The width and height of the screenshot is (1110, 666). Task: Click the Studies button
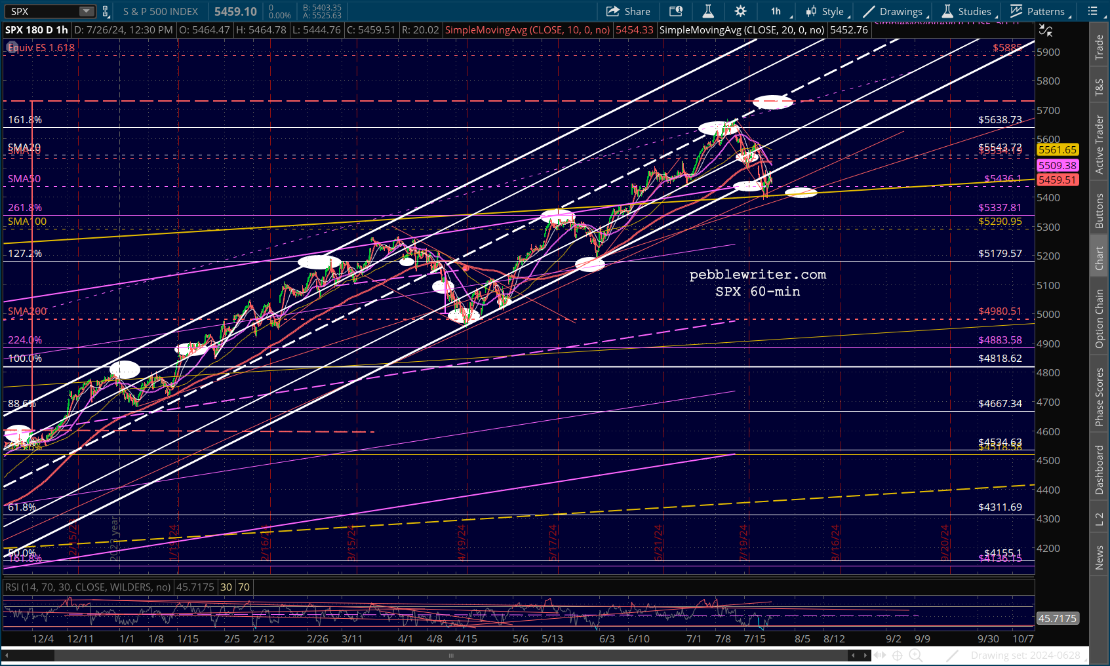(x=968, y=11)
